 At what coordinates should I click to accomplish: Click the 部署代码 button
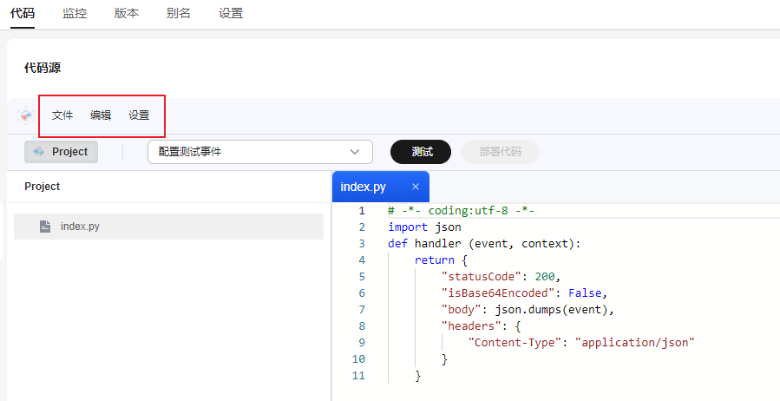501,152
